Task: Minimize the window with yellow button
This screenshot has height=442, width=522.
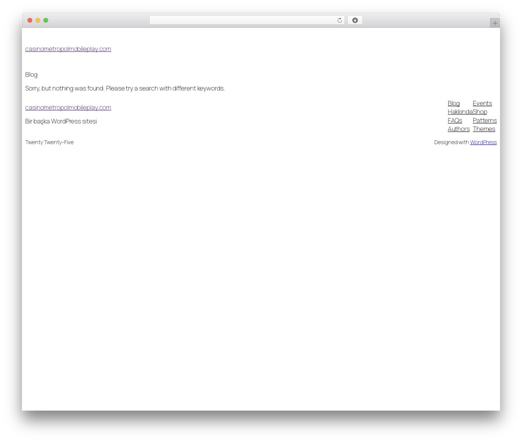Action: pyautogui.click(x=38, y=20)
